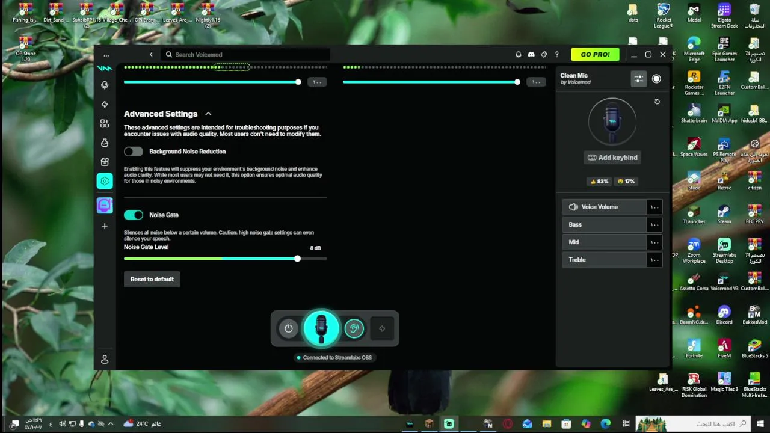Click Connected to Streamlabs OBS status

click(x=334, y=357)
